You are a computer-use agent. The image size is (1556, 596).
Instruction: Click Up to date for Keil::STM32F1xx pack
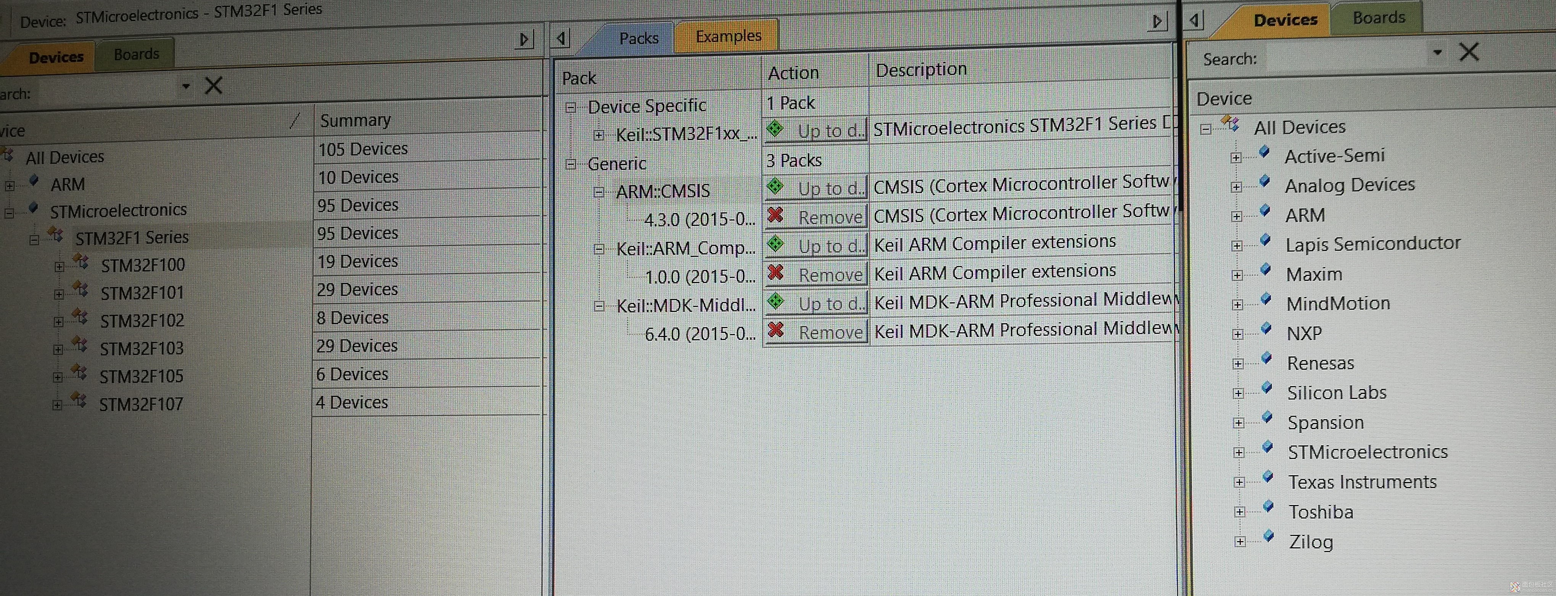[x=816, y=130]
